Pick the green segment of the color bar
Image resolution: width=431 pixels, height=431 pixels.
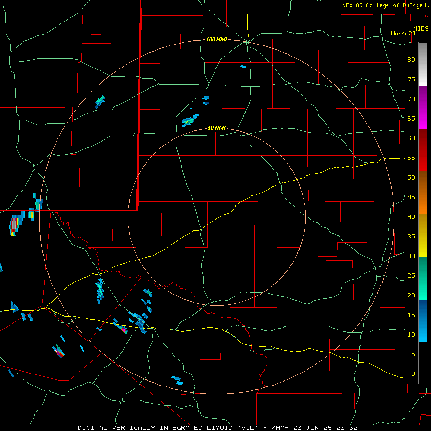click(423, 278)
